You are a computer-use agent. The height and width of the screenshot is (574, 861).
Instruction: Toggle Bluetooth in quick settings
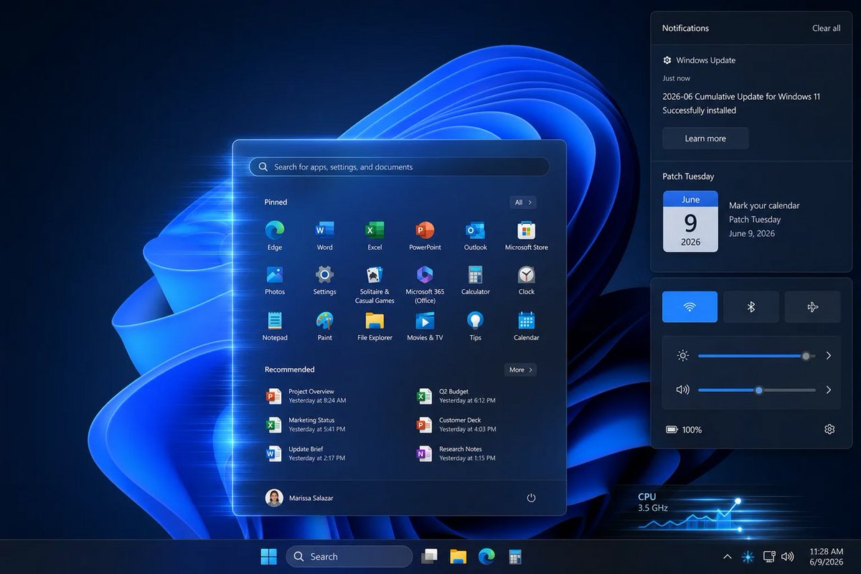point(751,306)
